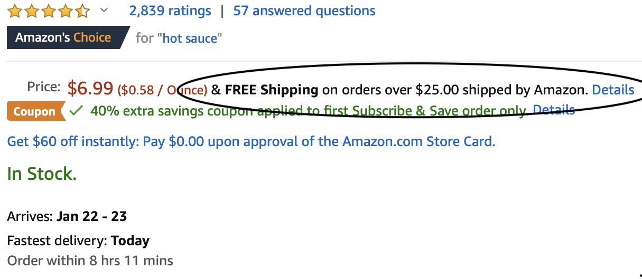Click the 40% extra savings coupon text
The height and width of the screenshot is (279, 642).
pyautogui.click(x=309, y=111)
